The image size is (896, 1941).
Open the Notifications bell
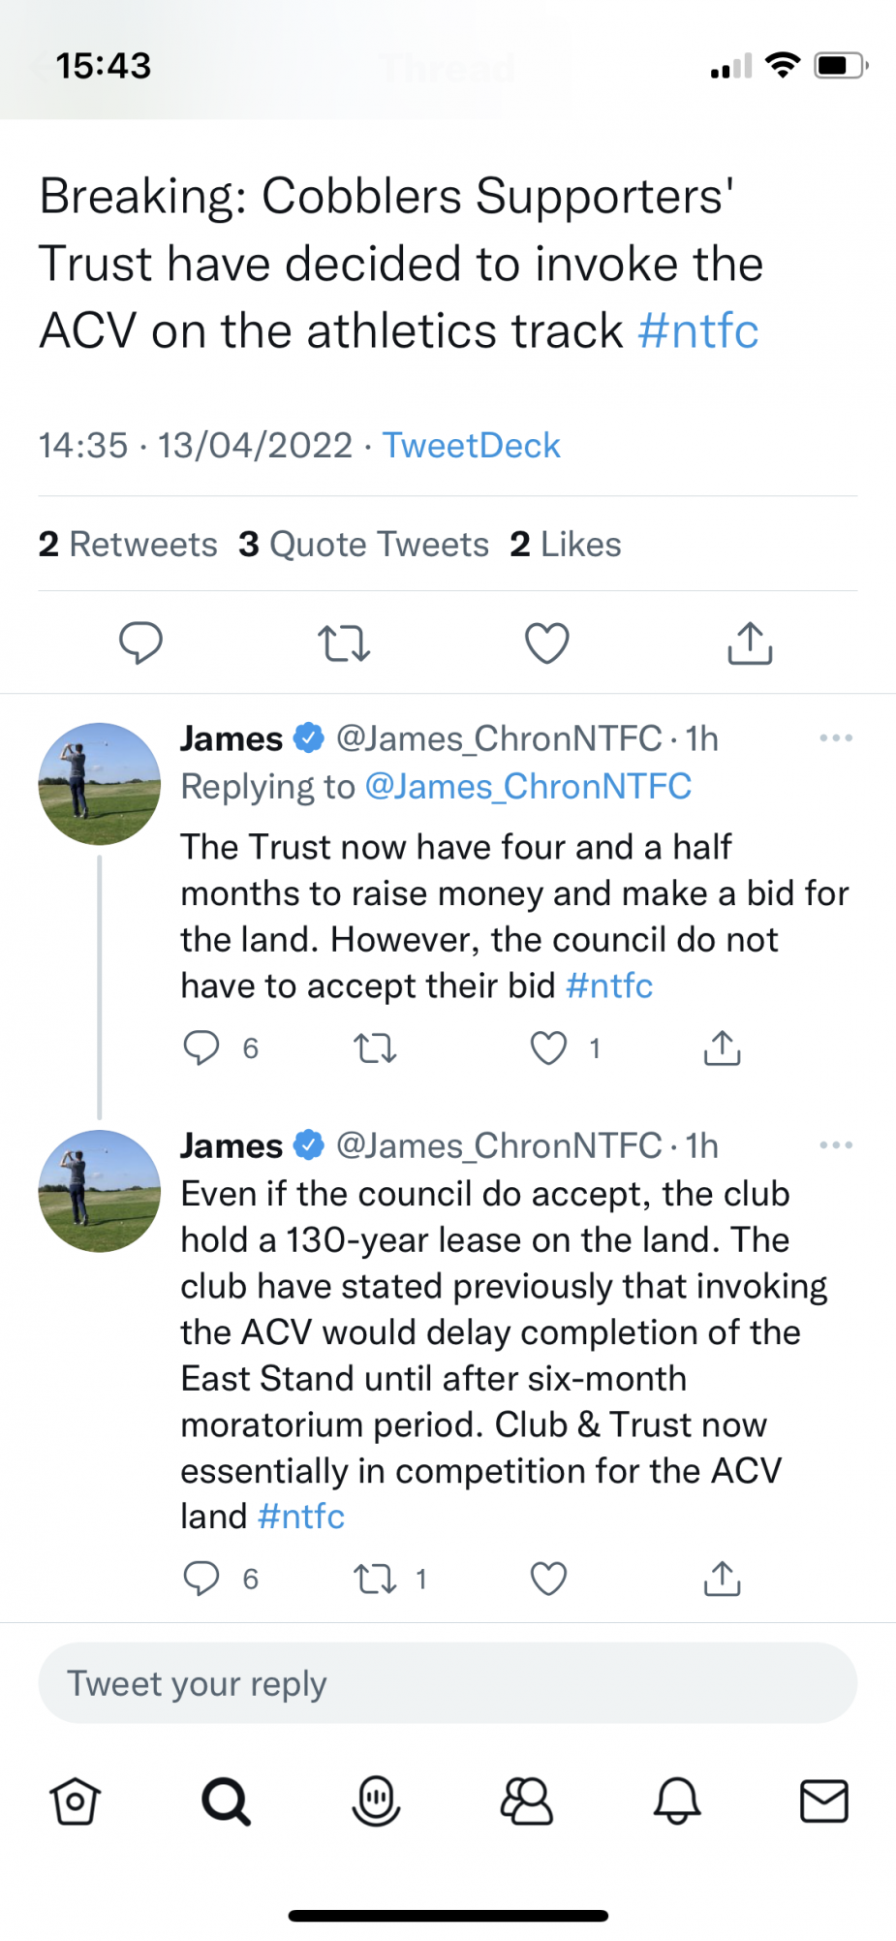676,1801
